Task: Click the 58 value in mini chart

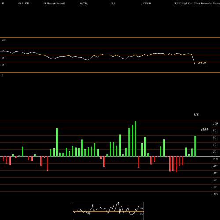Action: 142,209
